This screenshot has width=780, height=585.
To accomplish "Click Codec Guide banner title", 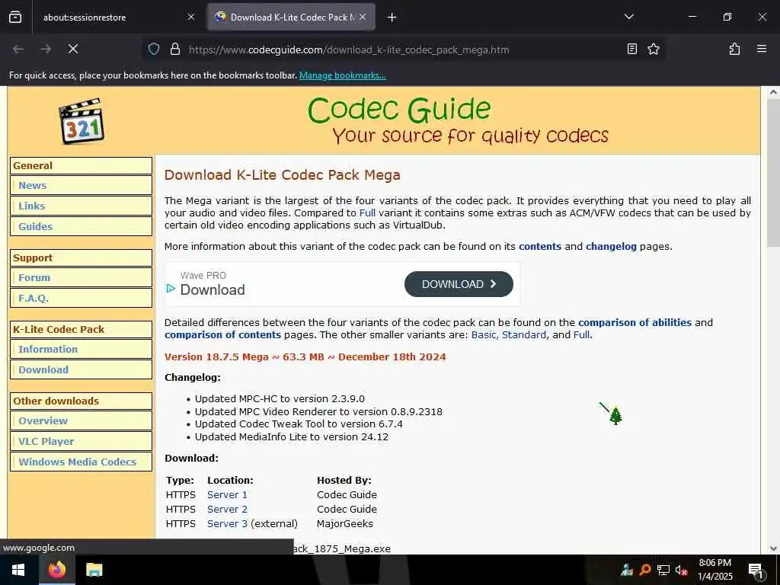I will tap(399, 110).
